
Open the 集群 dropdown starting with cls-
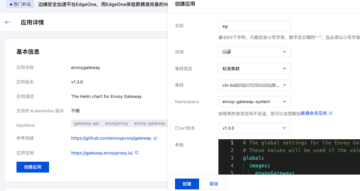(254, 85)
